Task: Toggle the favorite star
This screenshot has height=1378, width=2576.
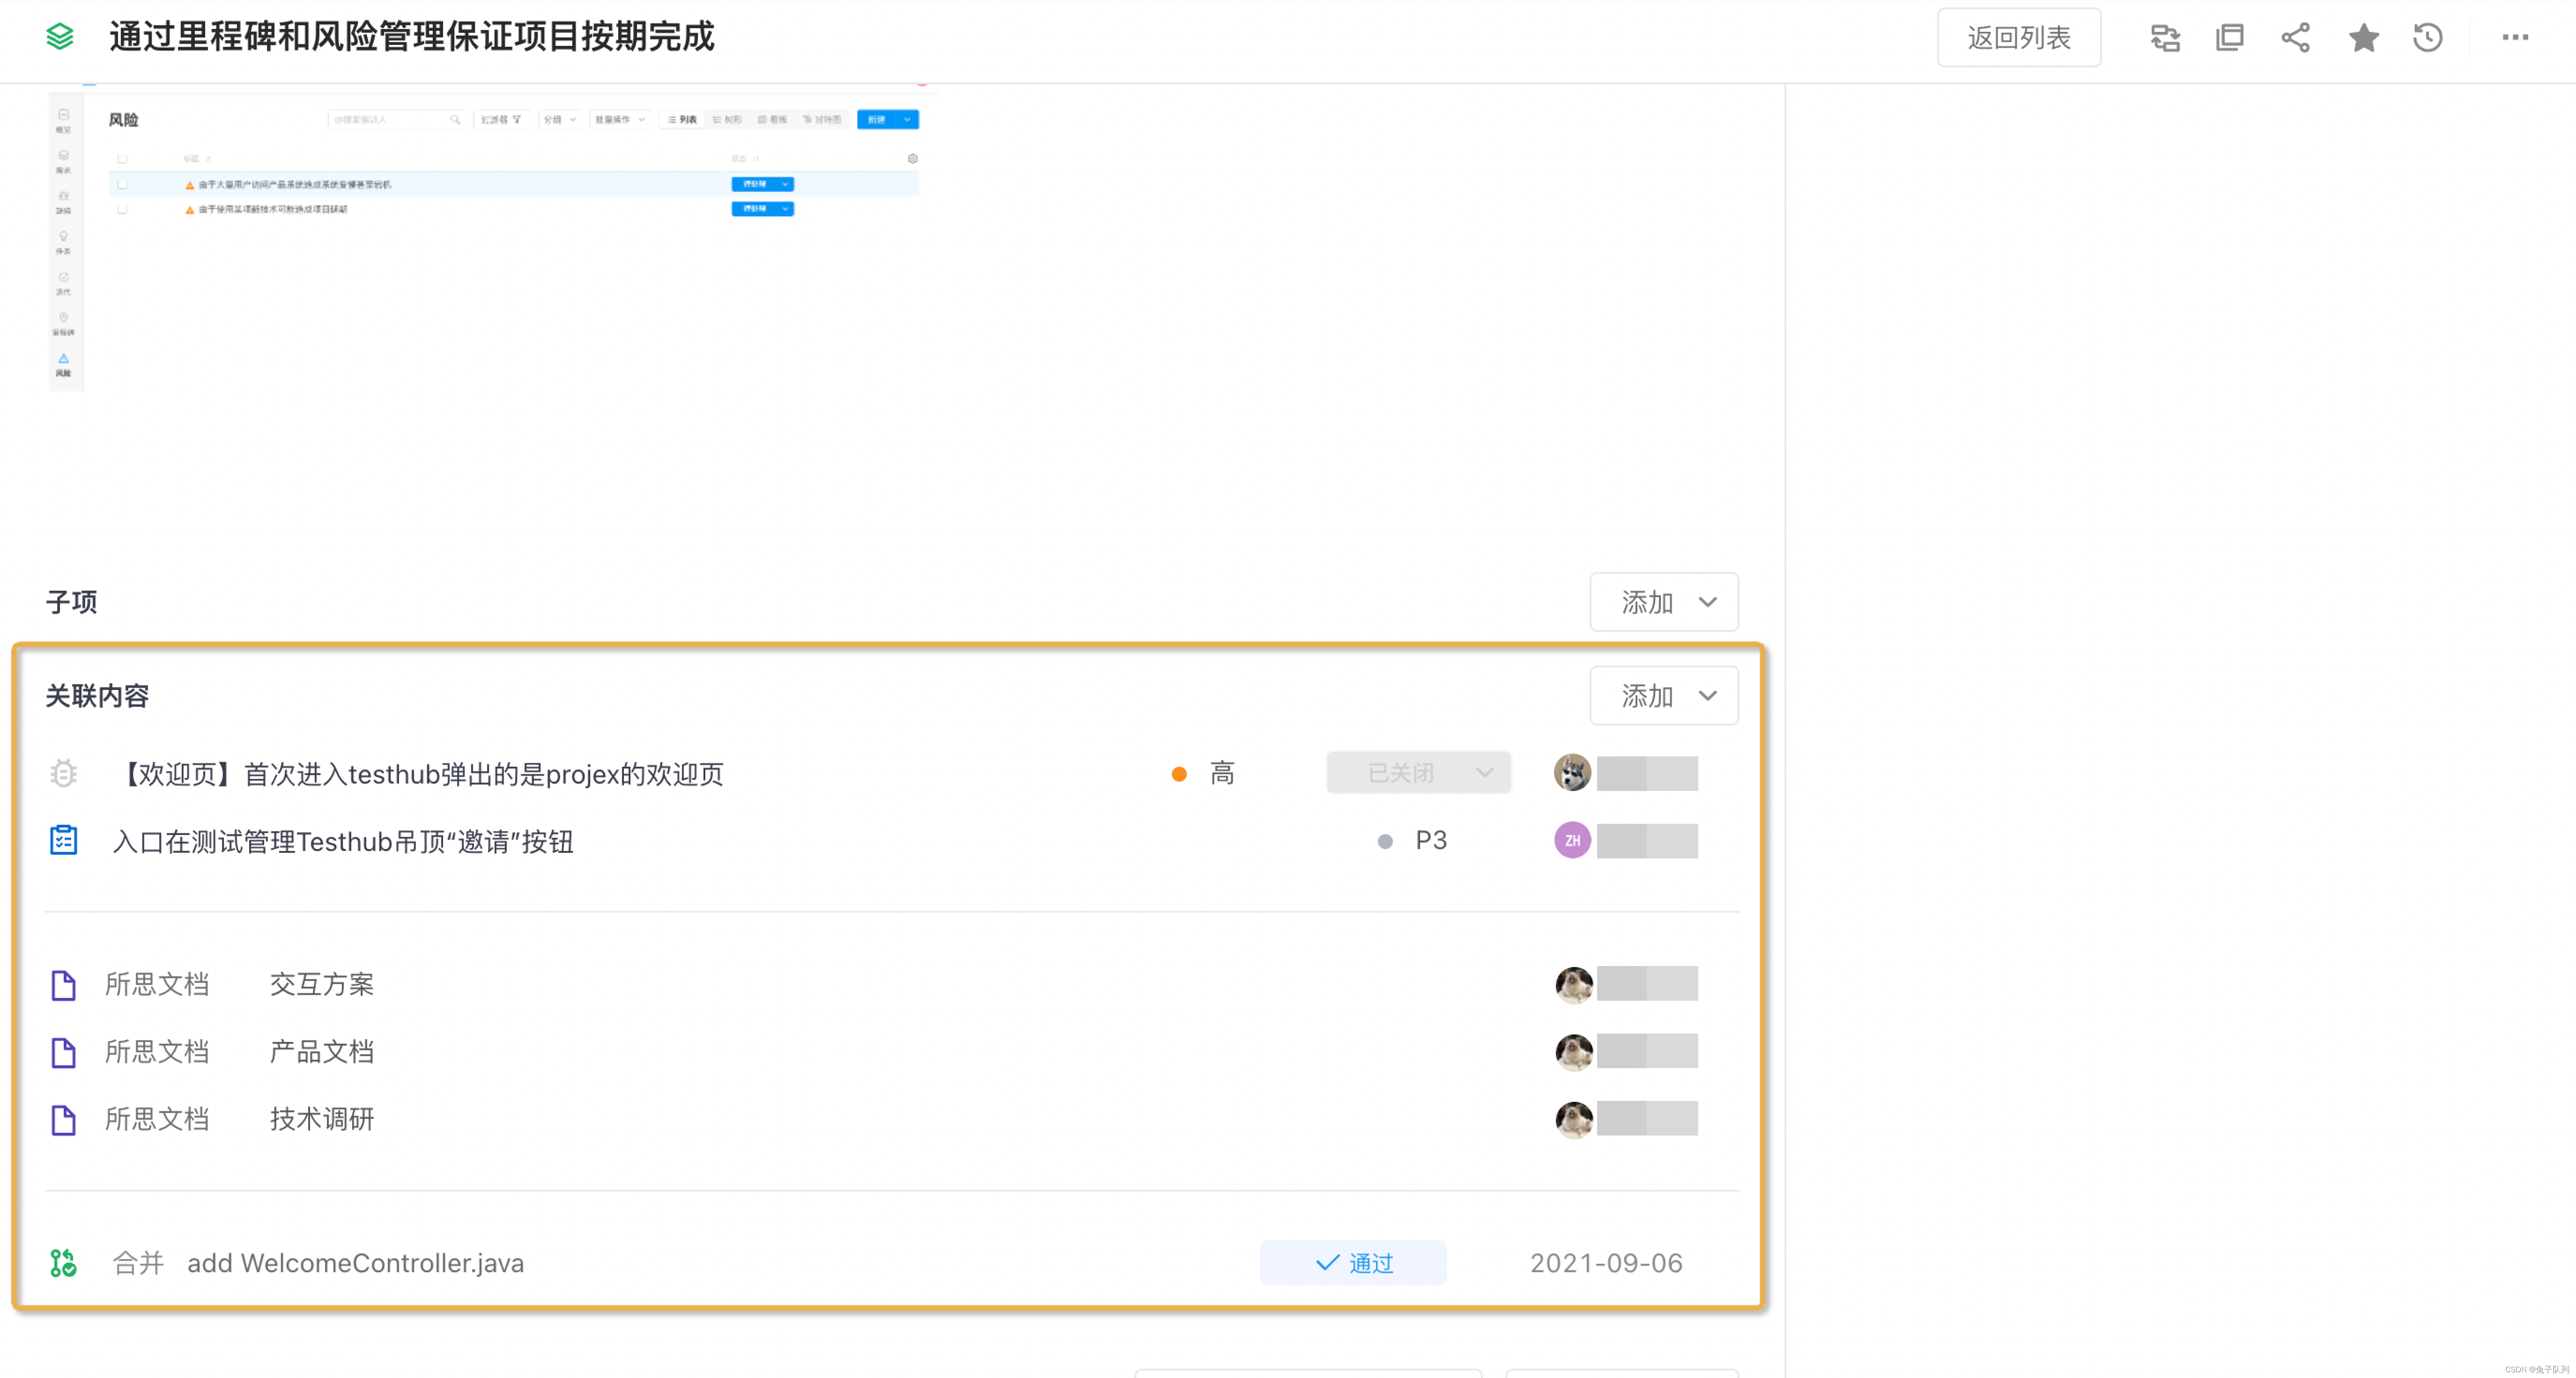Action: (x=2363, y=38)
